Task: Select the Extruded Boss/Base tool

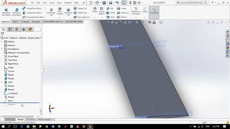Action: click(6, 12)
